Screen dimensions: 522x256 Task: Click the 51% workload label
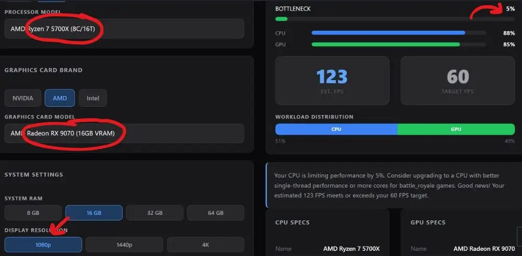click(280, 141)
